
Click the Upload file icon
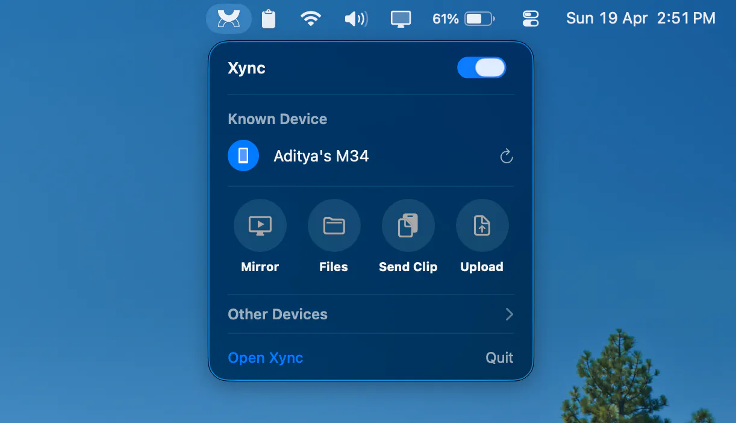pyautogui.click(x=482, y=226)
